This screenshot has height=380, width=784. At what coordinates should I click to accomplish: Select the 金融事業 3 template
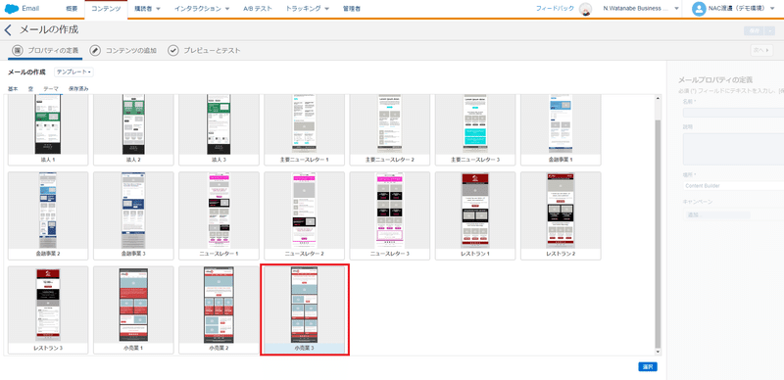tap(133, 216)
